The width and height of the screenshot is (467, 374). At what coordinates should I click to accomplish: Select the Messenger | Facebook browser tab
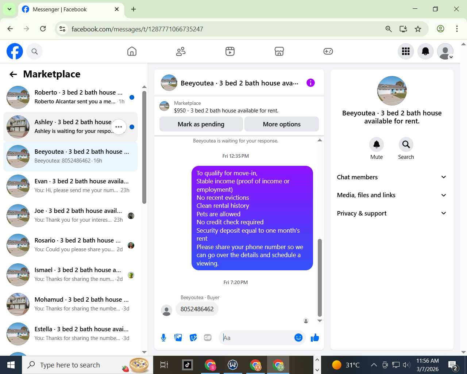click(70, 9)
